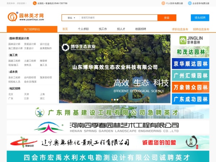Click 求职信息发布 link
The height and width of the screenshot is (162, 216).
[x=180, y=29]
